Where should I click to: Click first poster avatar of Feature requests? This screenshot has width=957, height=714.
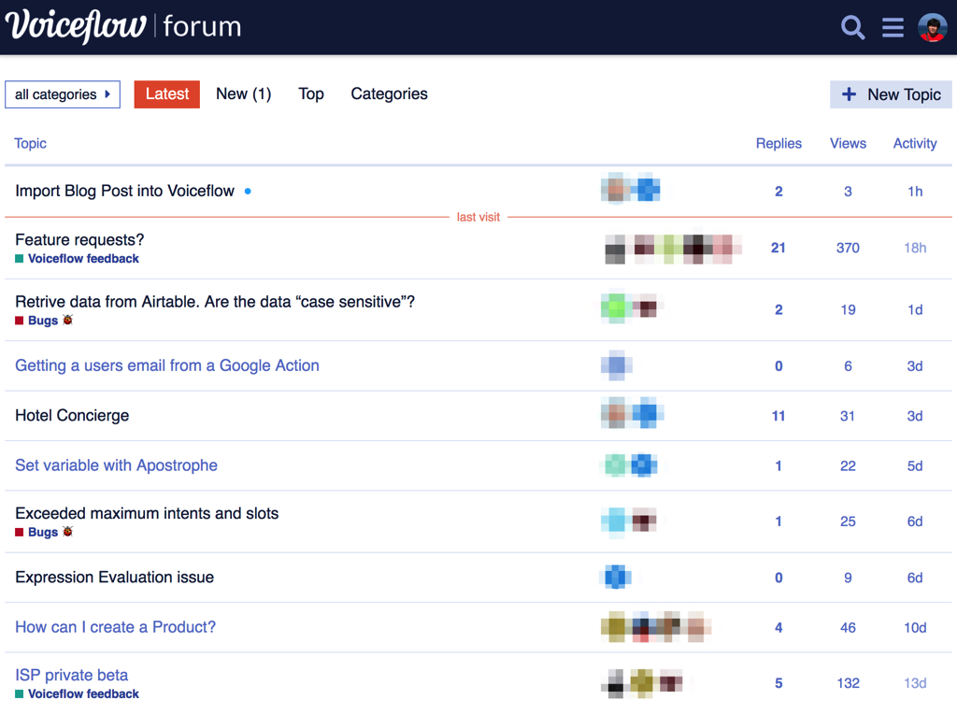(616, 248)
